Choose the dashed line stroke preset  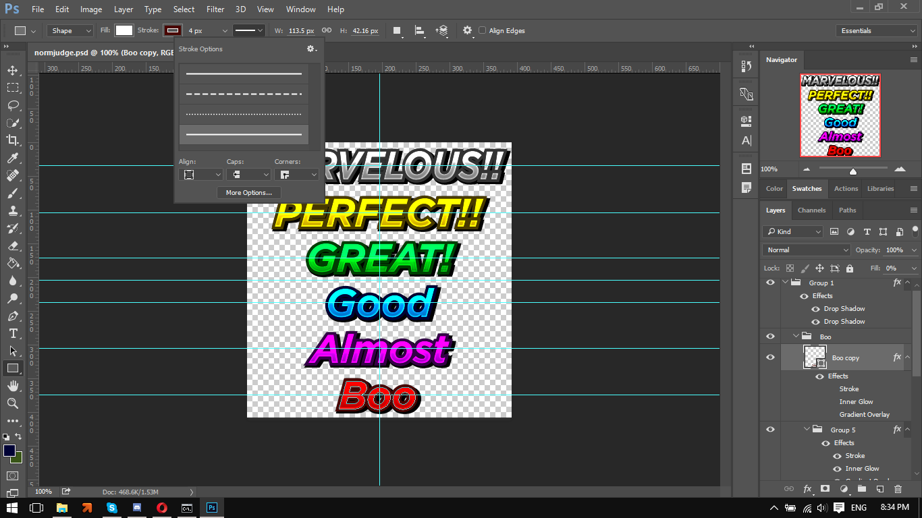click(244, 94)
